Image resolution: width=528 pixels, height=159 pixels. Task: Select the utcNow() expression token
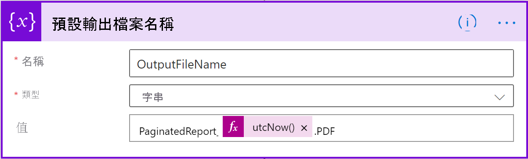(273, 128)
